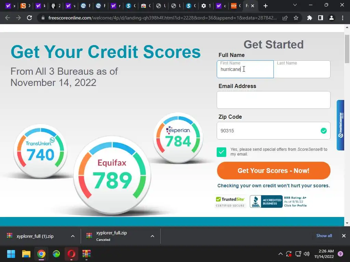Open network settings from tray

298,254
